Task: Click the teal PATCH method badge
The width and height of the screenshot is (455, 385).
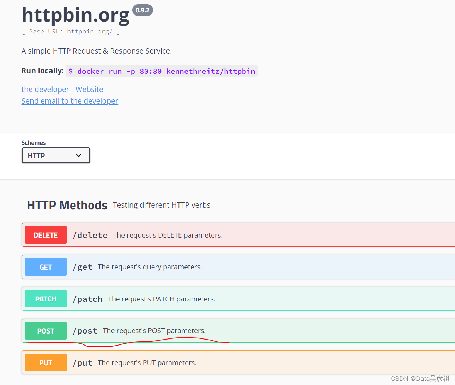Action: pyautogui.click(x=46, y=299)
